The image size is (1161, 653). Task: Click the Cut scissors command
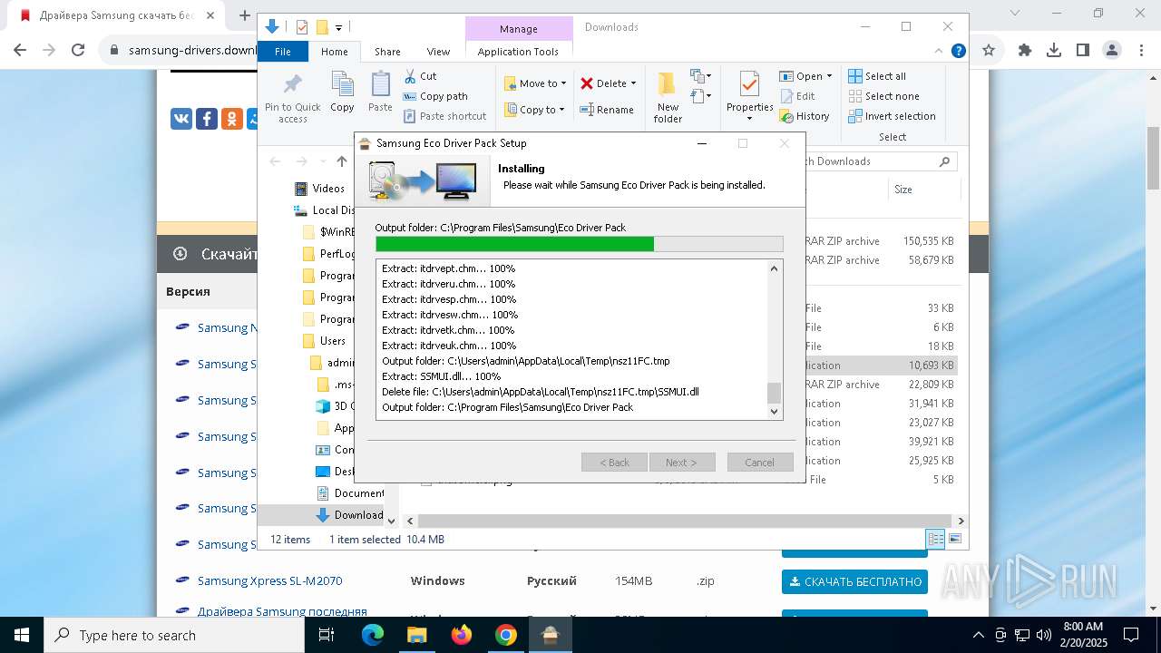(420, 76)
